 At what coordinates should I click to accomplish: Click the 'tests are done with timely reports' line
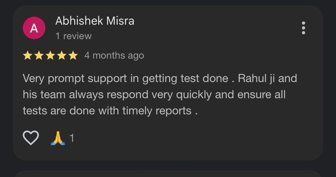coord(110,111)
